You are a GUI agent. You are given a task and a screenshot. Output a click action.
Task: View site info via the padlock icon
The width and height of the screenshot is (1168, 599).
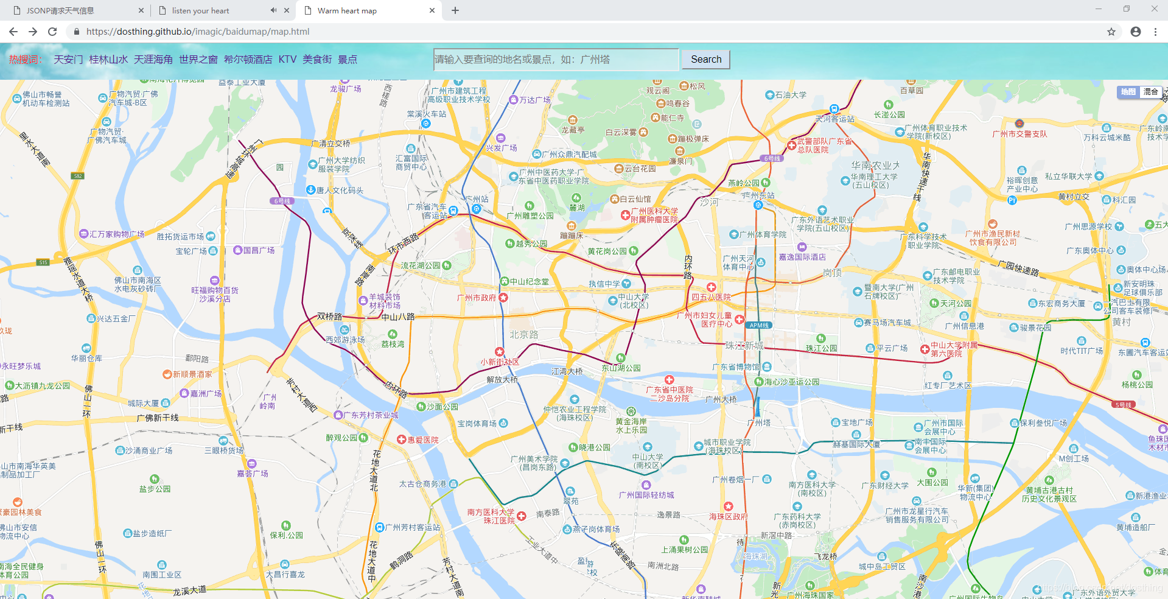pos(76,32)
